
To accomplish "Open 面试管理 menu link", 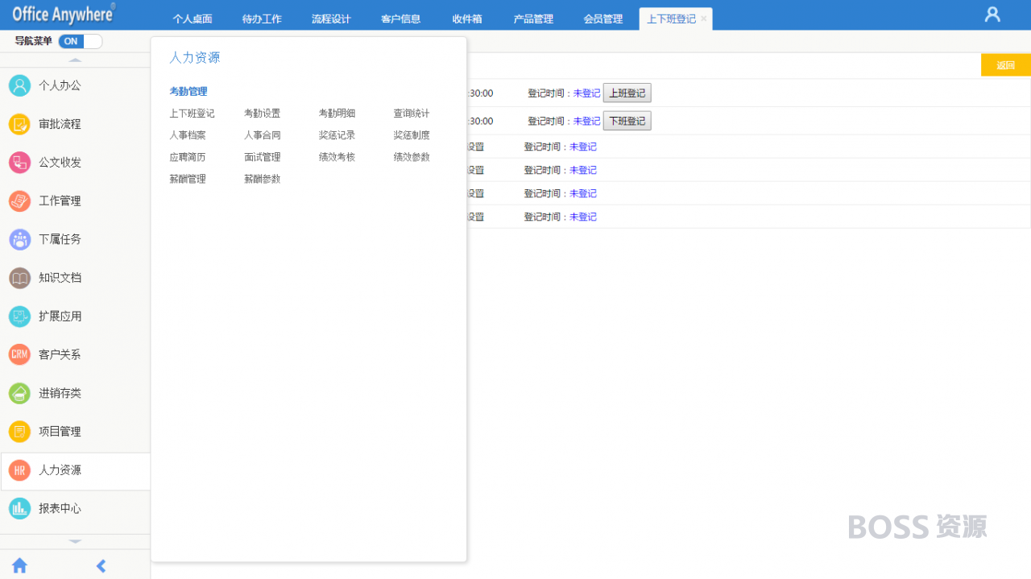I will pos(263,157).
